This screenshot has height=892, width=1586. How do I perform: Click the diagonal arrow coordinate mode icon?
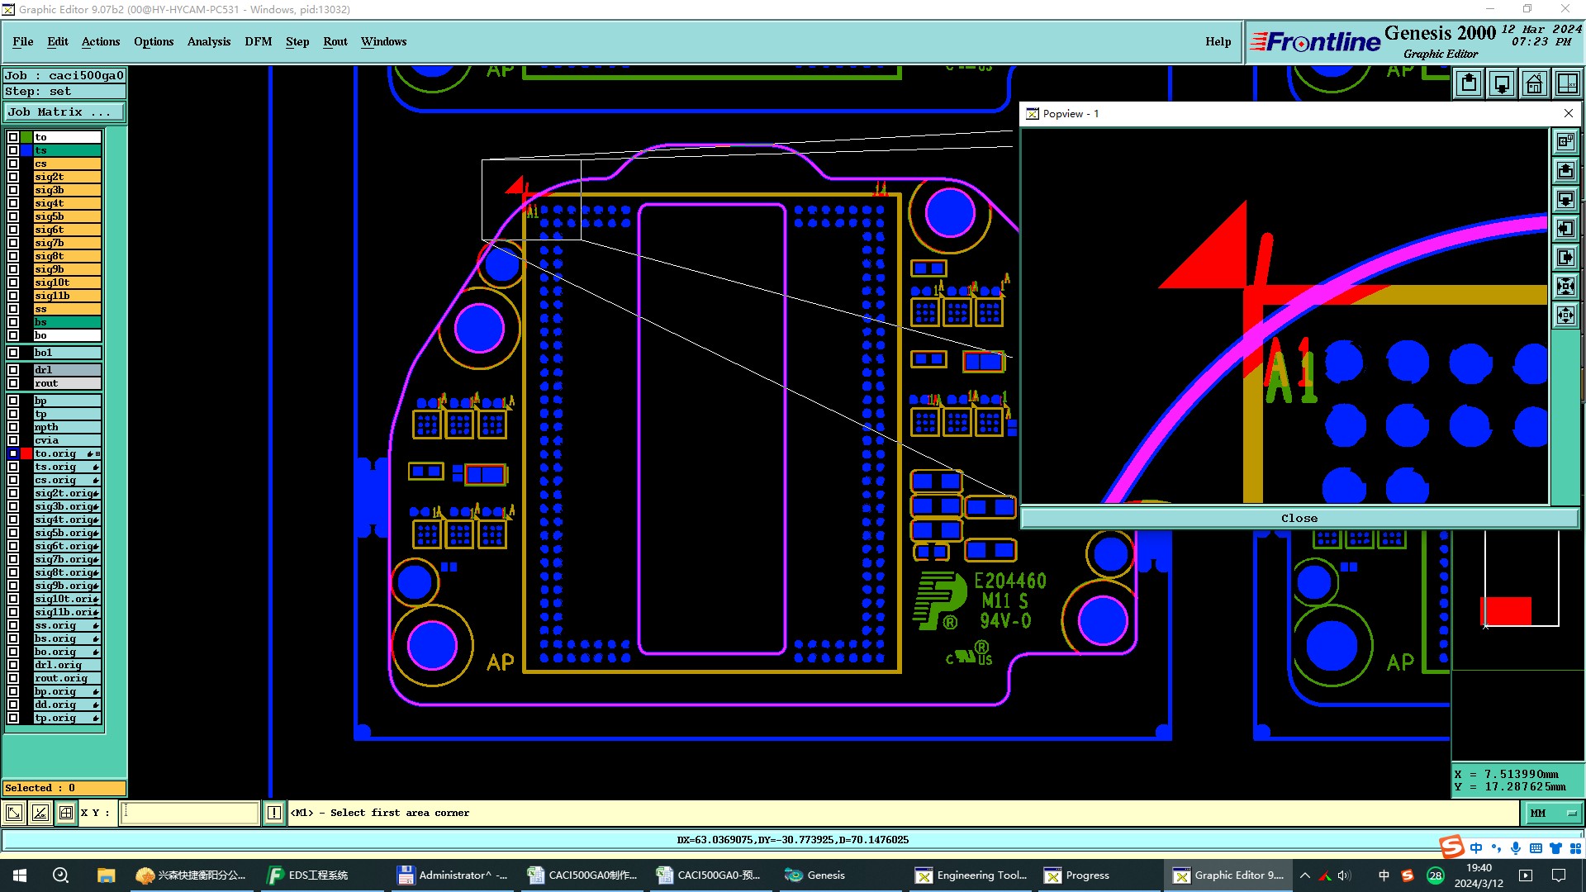pos(14,813)
